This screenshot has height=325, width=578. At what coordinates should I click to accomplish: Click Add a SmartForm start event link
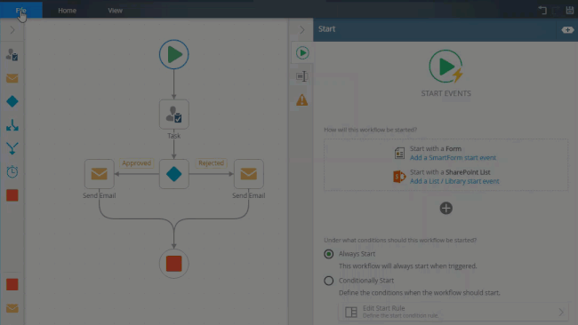tap(453, 157)
